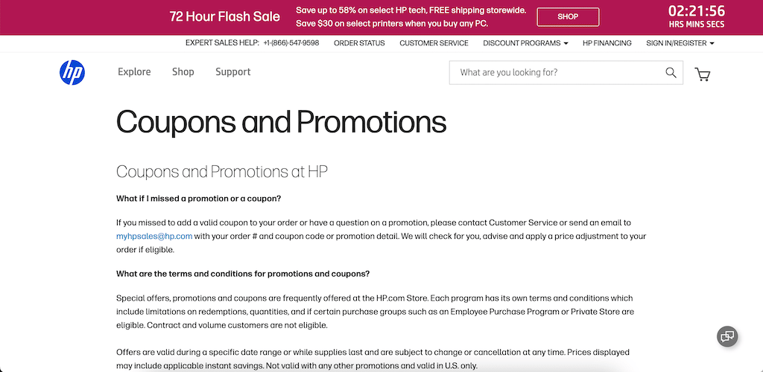Go to Customer Service page
The image size is (763, 372).
[434, 43]
